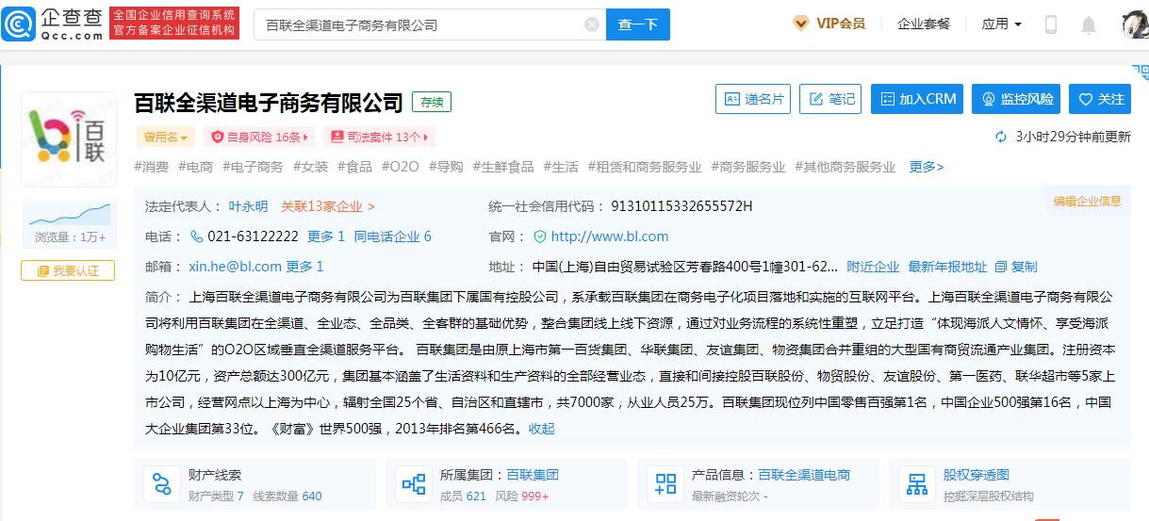Collapse the introduction with 收起

(x=541, y=429)
